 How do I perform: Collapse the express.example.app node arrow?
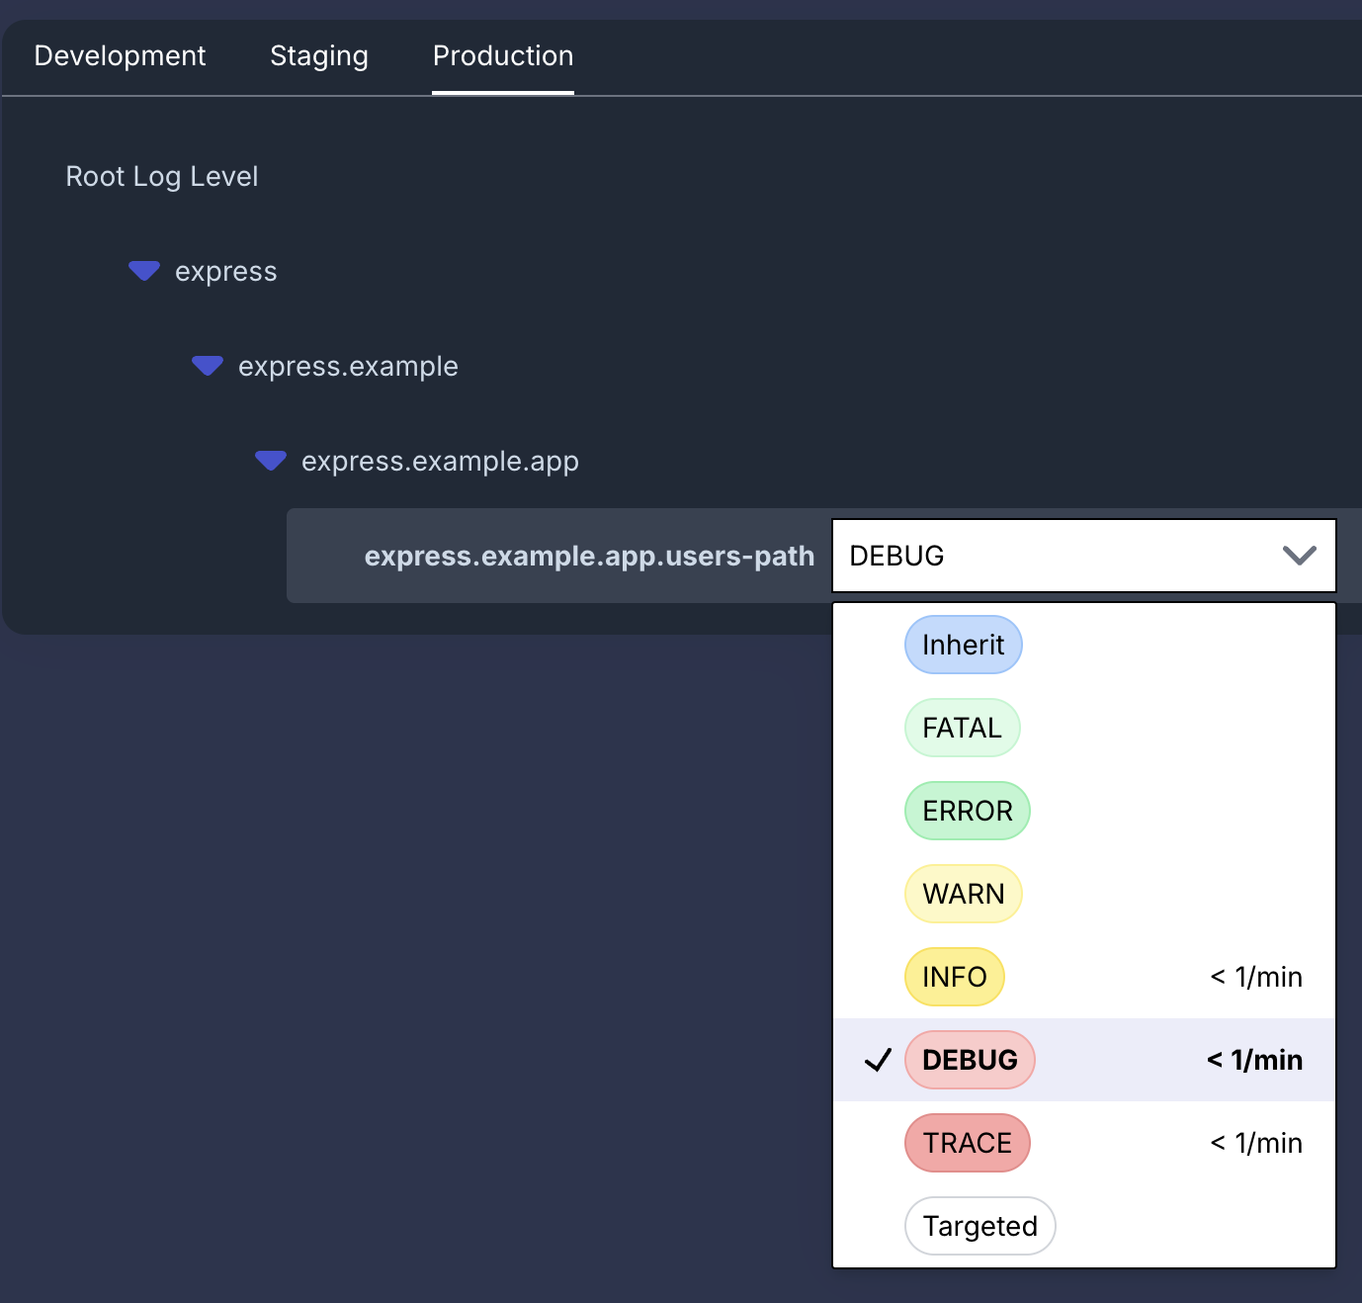pos(271,461)
